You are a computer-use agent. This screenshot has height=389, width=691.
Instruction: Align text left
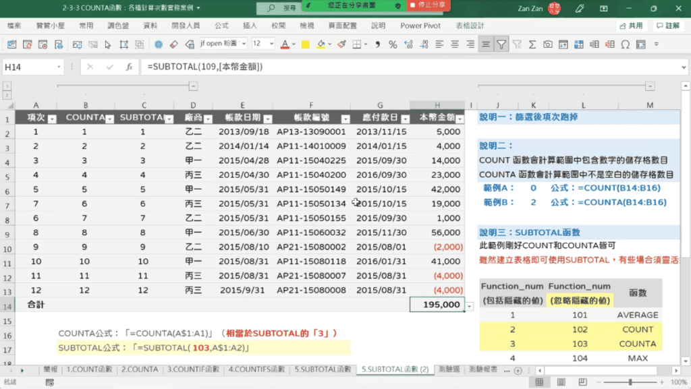[439, 44]
